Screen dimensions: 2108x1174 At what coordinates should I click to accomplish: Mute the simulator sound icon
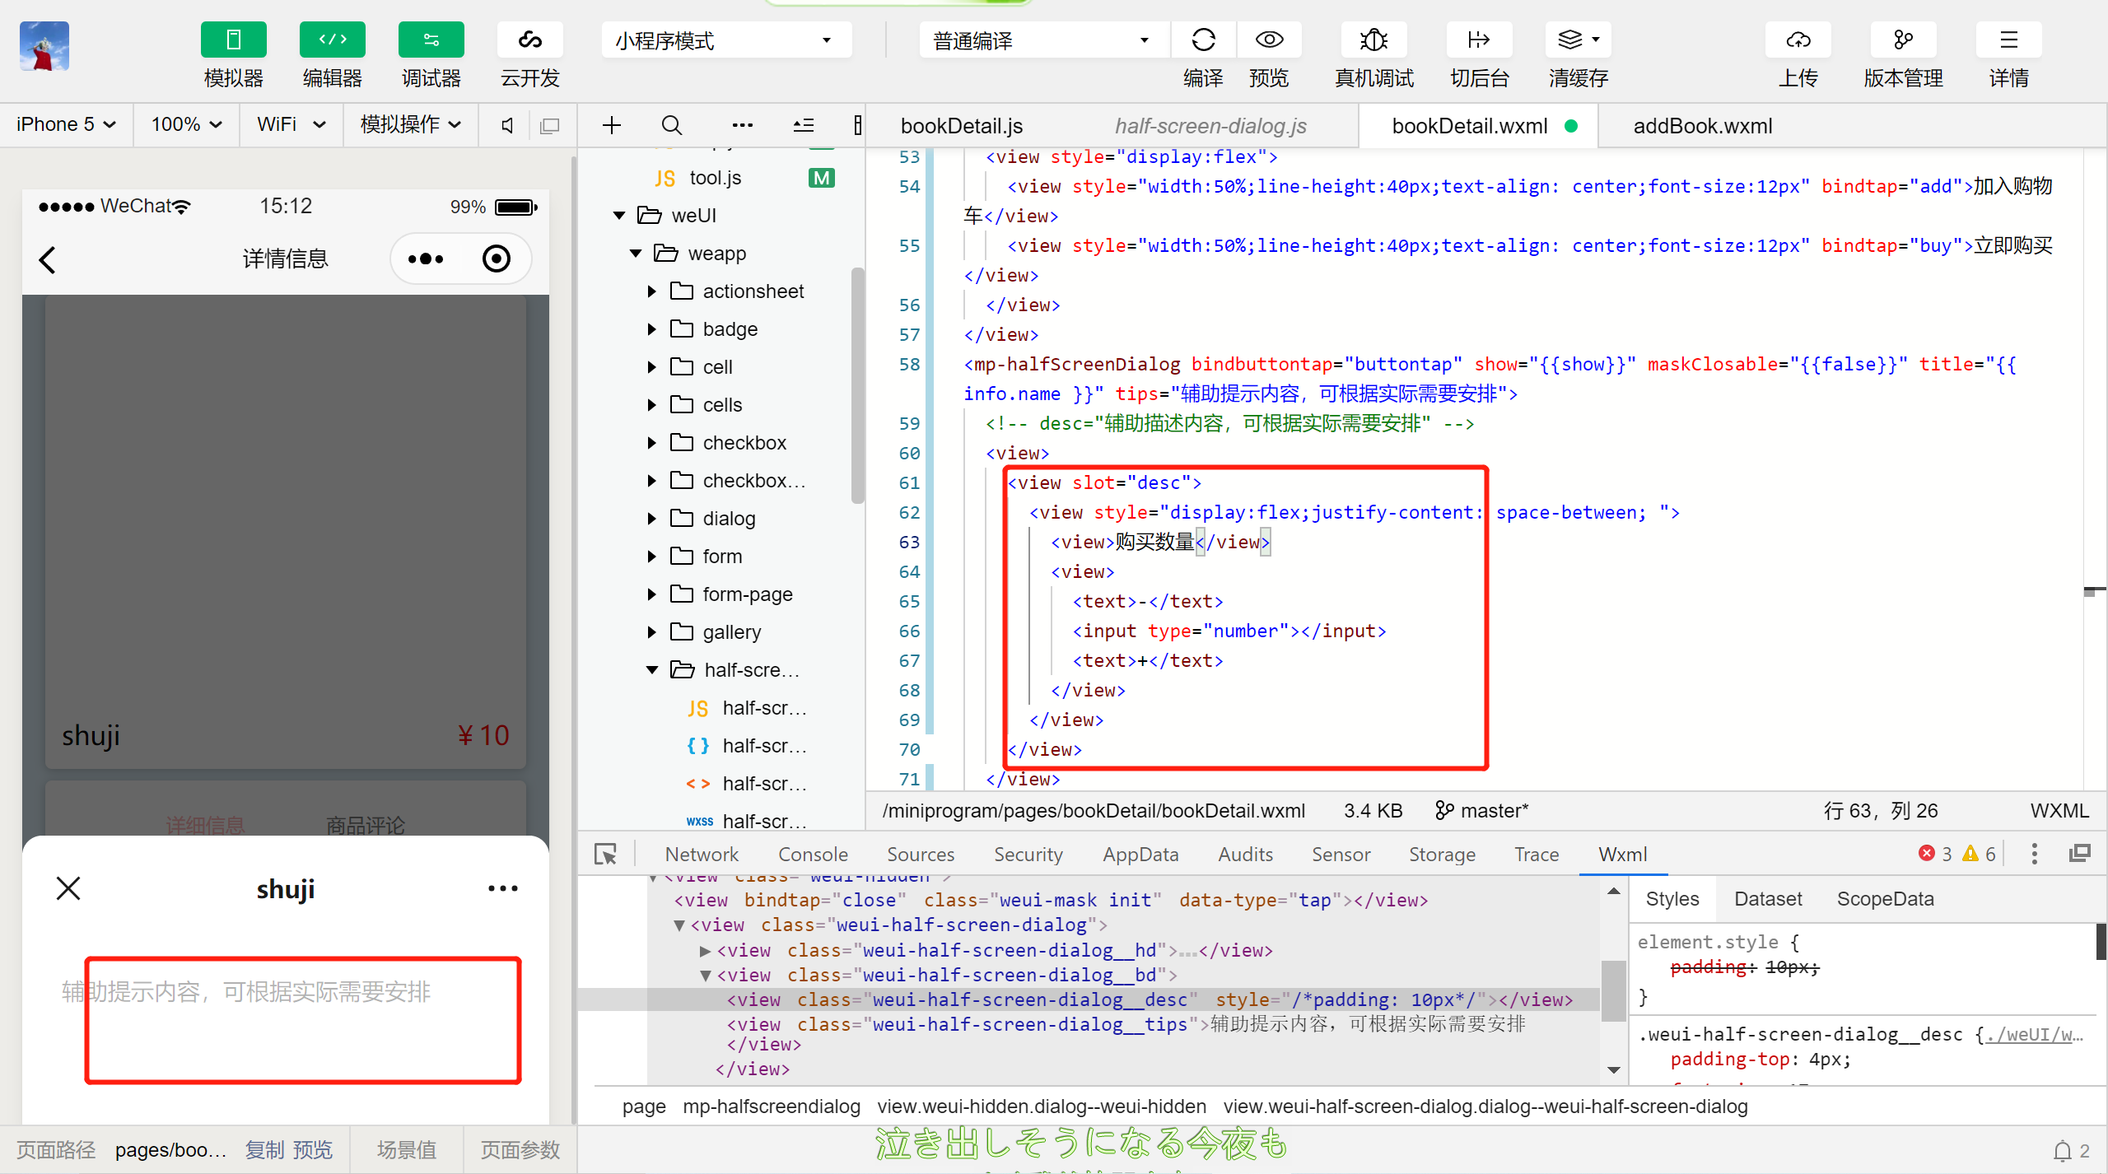(507, 125)
